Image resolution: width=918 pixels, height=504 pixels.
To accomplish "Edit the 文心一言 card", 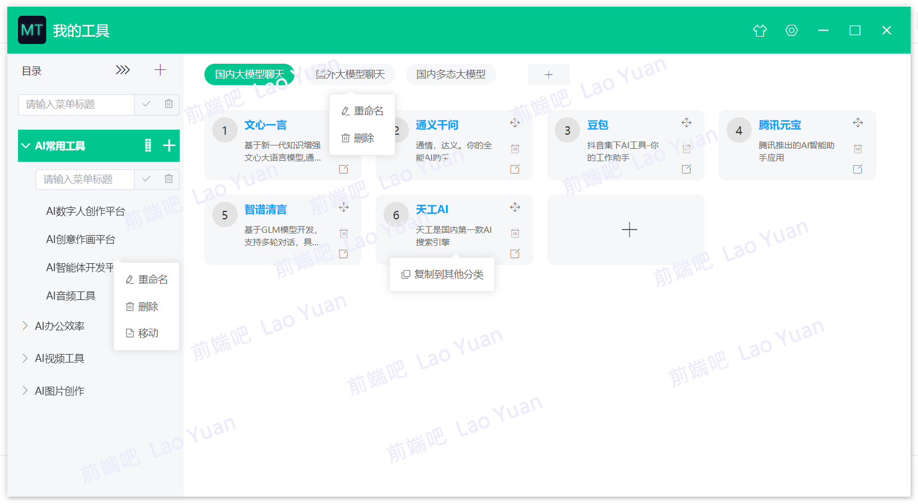I will click(344, 169).
